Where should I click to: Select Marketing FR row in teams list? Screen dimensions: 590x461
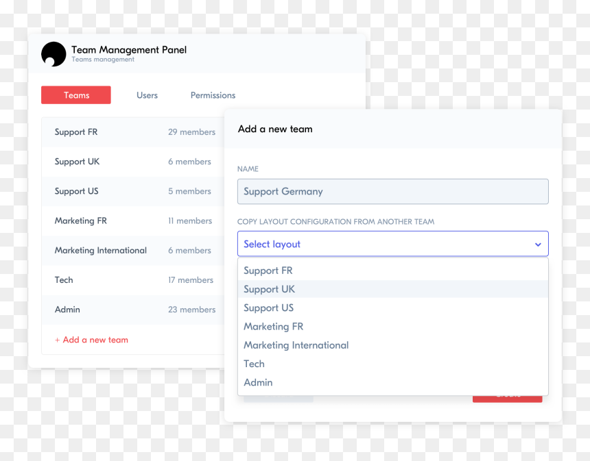(133, 221)
